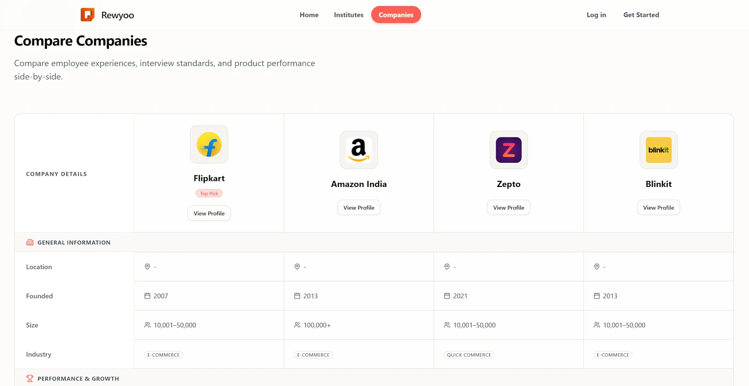Viewport: 749px width, 386px height.
Task: View Profile for Amazon India
Action: click(x=359, y=208)
